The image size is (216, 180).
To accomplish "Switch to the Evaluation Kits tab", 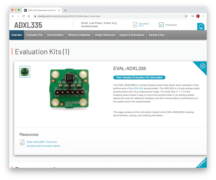I will 35,35.
